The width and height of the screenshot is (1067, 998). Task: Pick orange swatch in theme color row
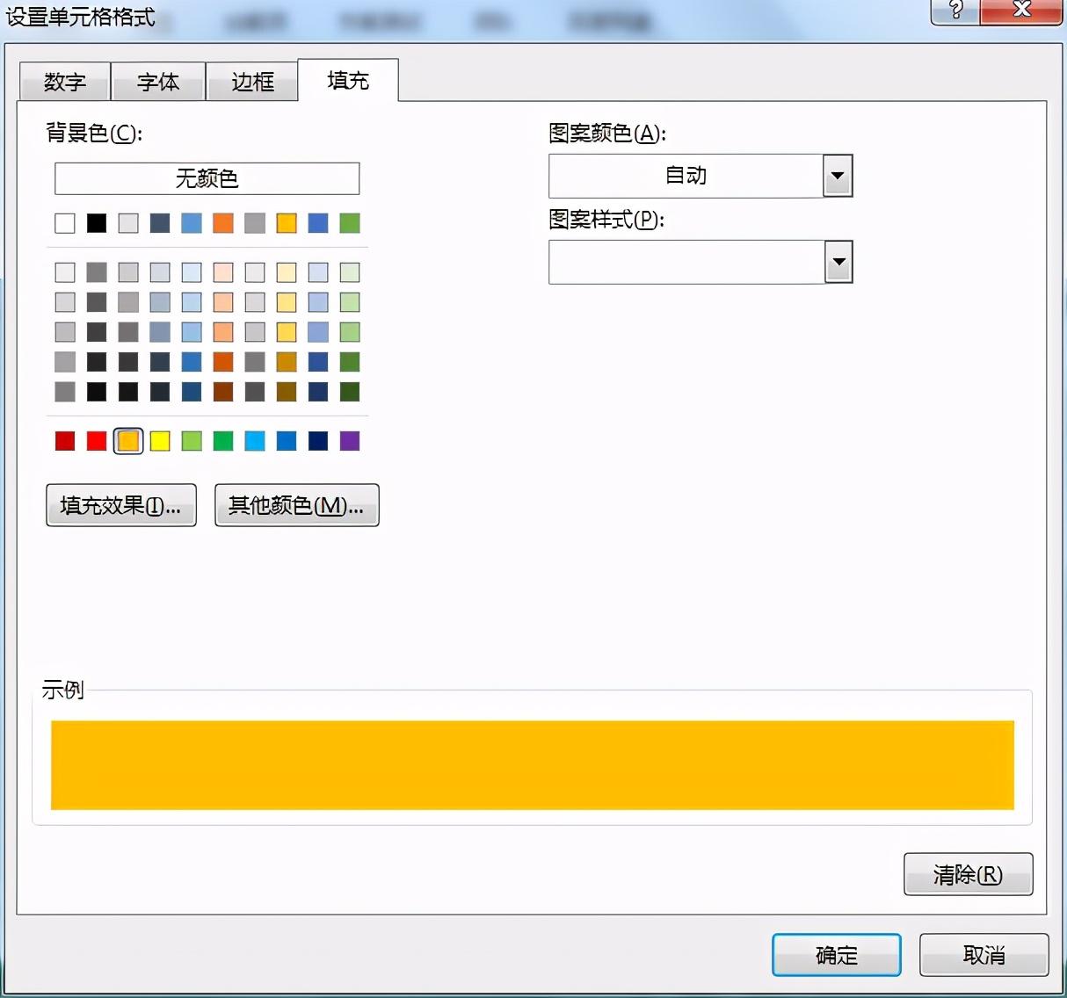point(223,223)
